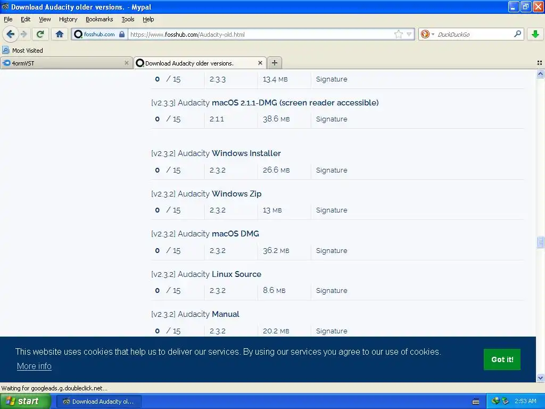
Task: Open Signature for the 38.6 MB macOS file
Action: click(332, 119)
